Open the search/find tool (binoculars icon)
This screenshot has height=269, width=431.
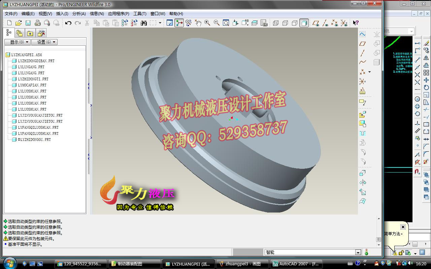tap(144, 23)
